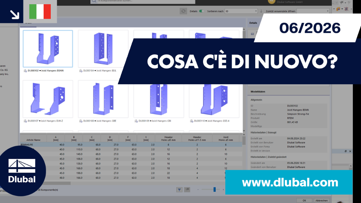Click the Modelldaten section header

[258, 92]
